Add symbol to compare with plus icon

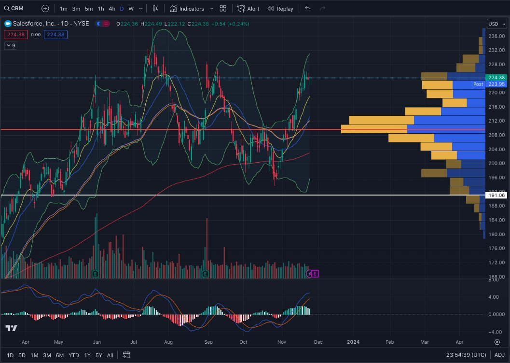coord(45,9)
